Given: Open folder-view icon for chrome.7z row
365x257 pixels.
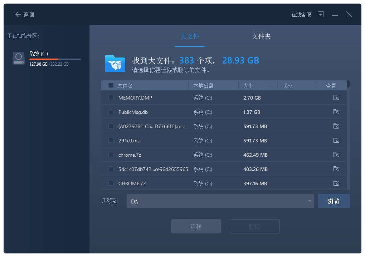Looking at the screenshot, I should [336, 155].
